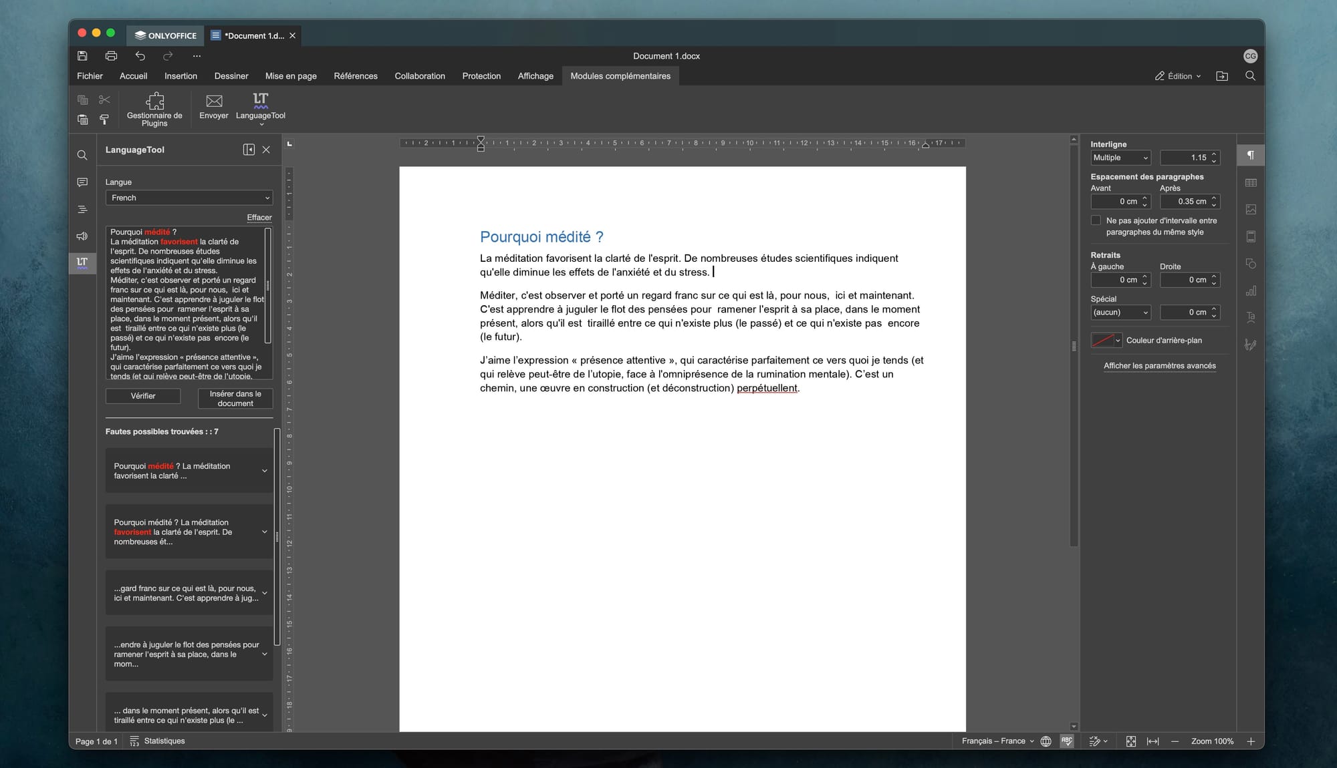1337x768 pixels.
Task: Toggle spell checking in status bar
Action: 1067,741
